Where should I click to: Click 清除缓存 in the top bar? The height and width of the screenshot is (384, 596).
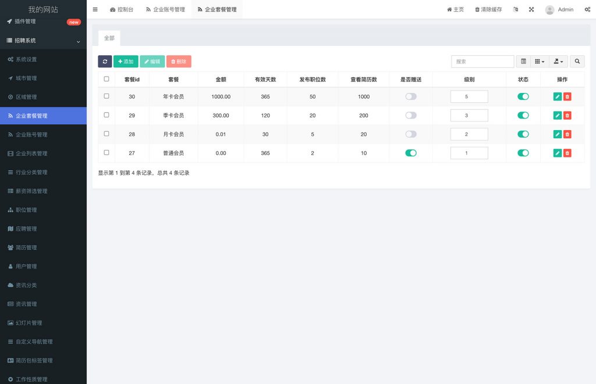click(x=488, y=9)
